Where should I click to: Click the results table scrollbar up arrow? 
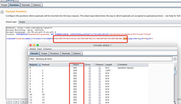click(175, 68)
